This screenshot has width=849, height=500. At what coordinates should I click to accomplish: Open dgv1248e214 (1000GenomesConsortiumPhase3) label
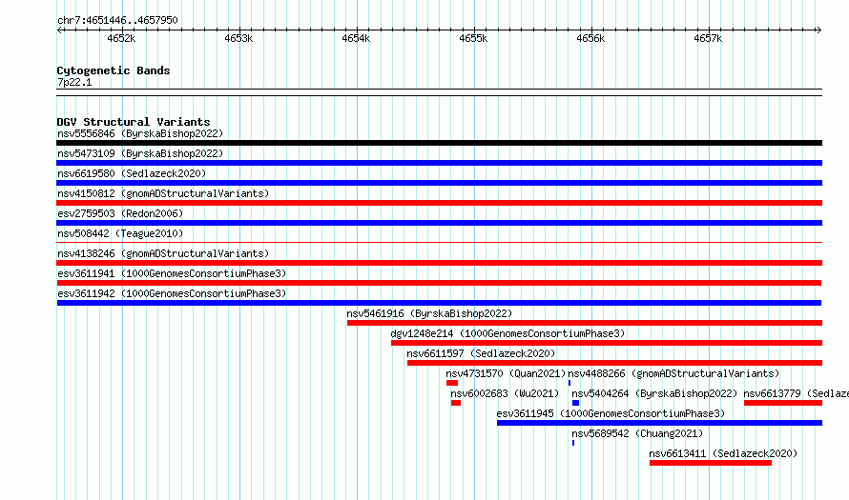(x=507, y=333)
